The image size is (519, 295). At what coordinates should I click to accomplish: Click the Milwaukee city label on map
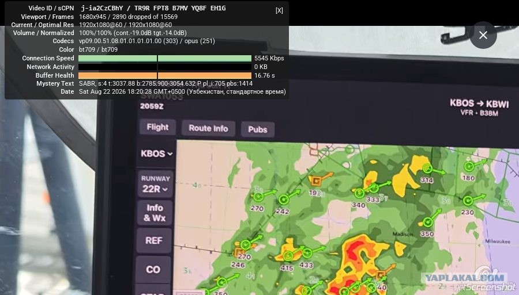(x=498, y=241)
